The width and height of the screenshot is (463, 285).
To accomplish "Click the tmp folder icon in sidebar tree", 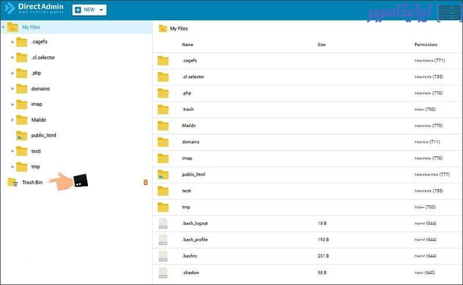I will coord(21,167).
